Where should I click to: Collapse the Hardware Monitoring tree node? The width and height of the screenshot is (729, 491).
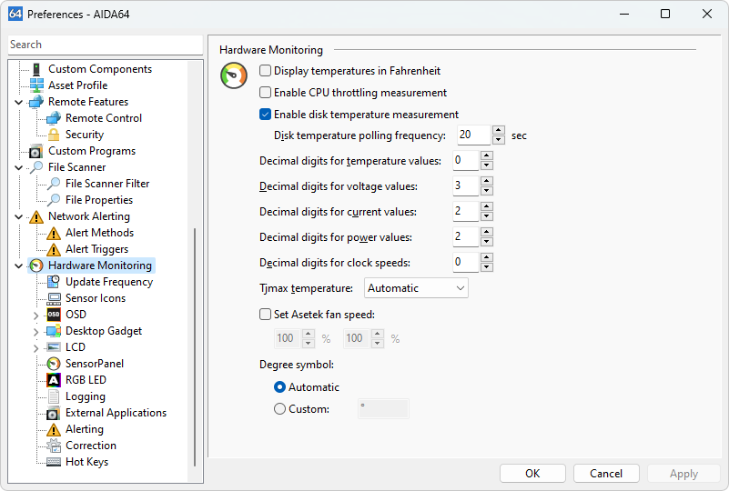19,266
